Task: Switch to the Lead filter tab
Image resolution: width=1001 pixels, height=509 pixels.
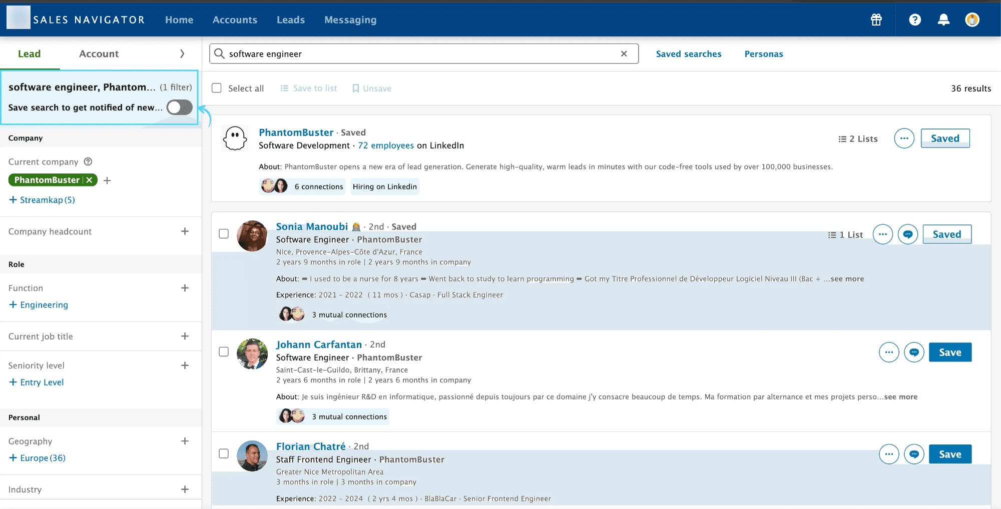Action: point(30,53)
